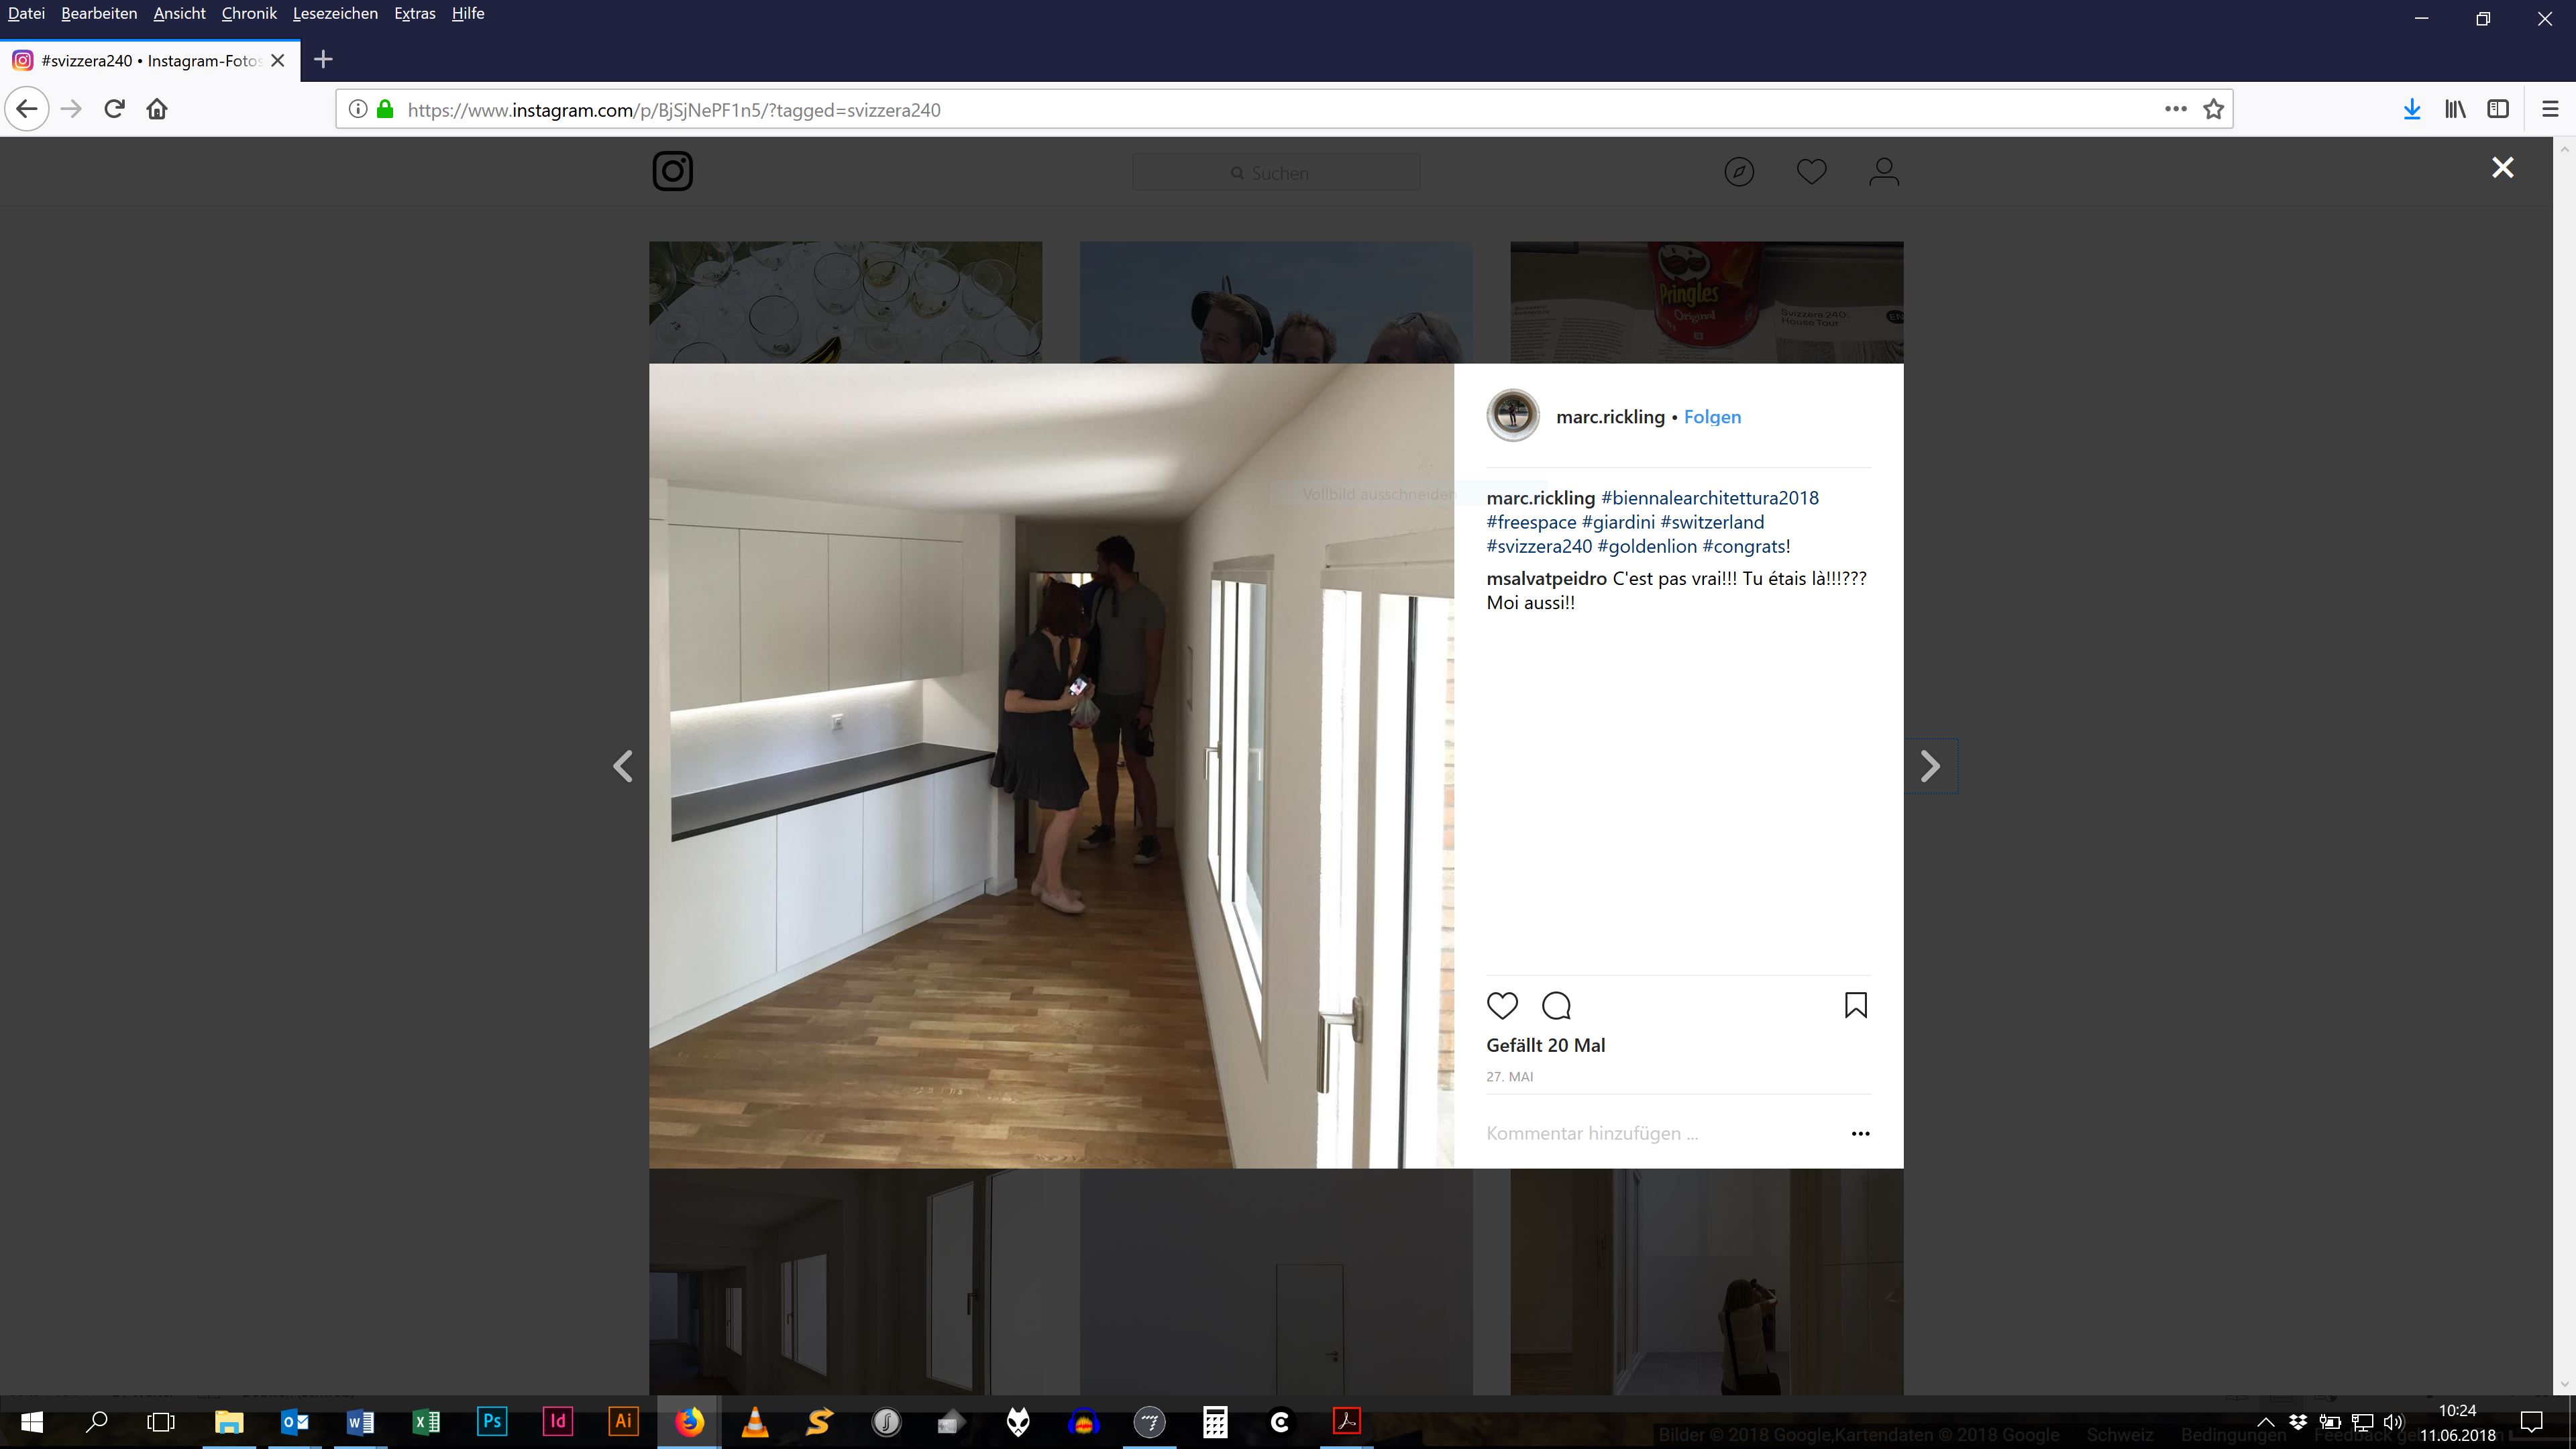Open Firefox downloads arrow
This screenshot has width=2576, height=1449.
(x=2411, y=109)
